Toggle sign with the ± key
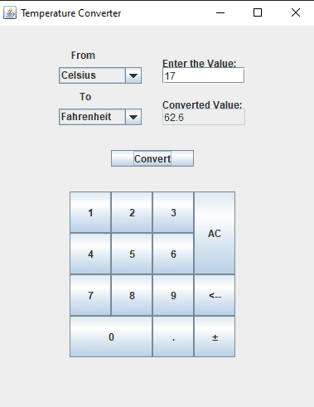Screen dimensions: 314x407 [x=215, y=337]
